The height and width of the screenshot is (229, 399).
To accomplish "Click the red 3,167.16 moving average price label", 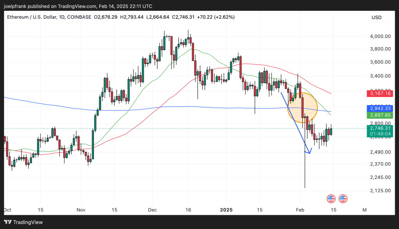I will [x=381, y=94].
